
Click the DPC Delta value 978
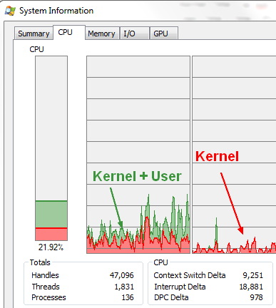click(256, 297)
